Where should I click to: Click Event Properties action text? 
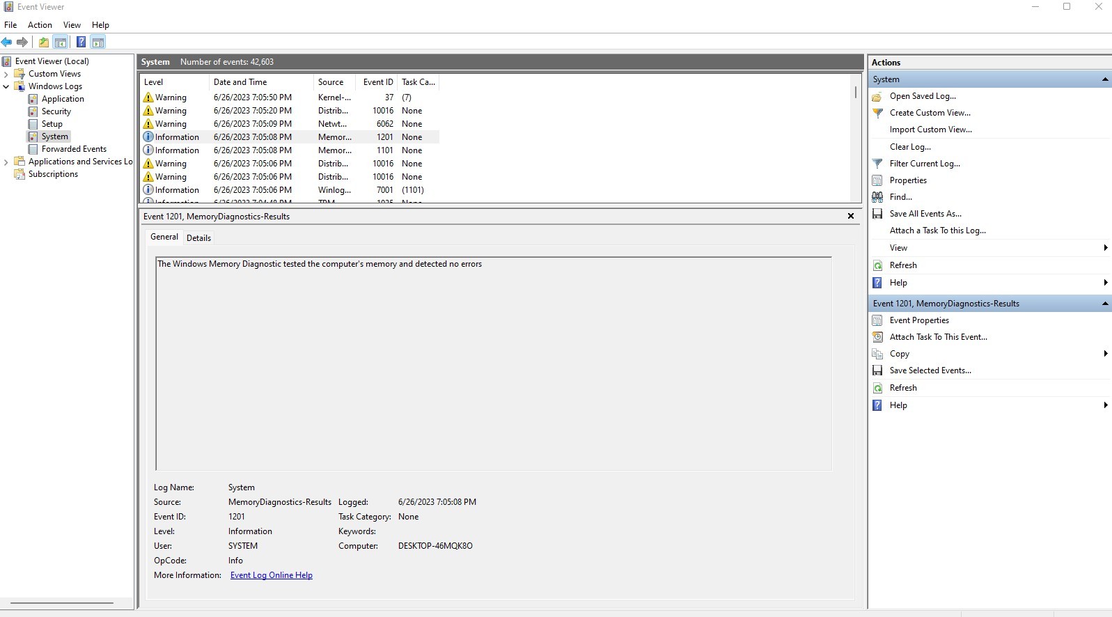pyautogui.click(x=919, y=320)
